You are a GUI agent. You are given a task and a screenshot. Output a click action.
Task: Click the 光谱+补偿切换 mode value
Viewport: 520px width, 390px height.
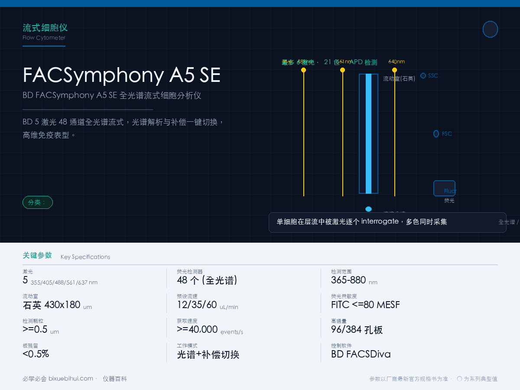[x=208, y=354]
